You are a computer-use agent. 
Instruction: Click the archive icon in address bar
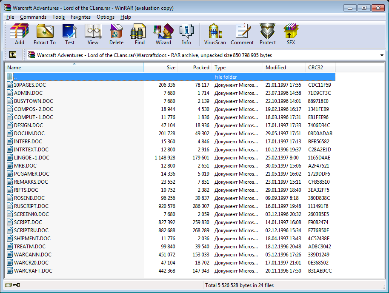pyautogui.click(x=31, y=55)
